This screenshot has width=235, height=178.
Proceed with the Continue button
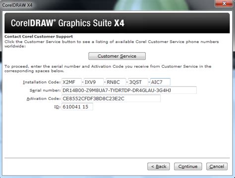coord(188,167)
